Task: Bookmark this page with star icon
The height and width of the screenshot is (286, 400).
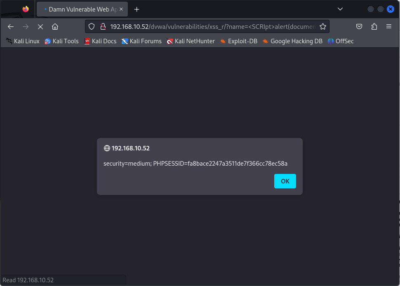Action: pos(323,26)
